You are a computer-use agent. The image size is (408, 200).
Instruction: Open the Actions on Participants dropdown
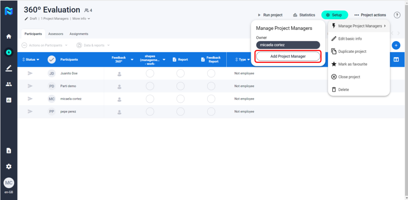(45, 45)
